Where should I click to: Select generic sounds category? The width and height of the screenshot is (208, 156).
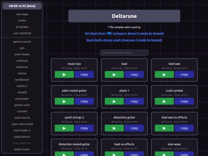(22, 42)
